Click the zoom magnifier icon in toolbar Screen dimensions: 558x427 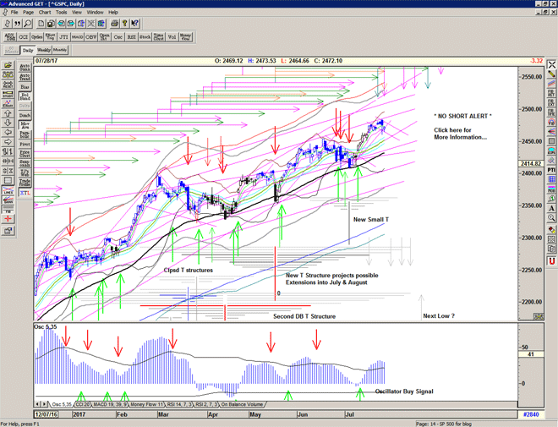28,24
